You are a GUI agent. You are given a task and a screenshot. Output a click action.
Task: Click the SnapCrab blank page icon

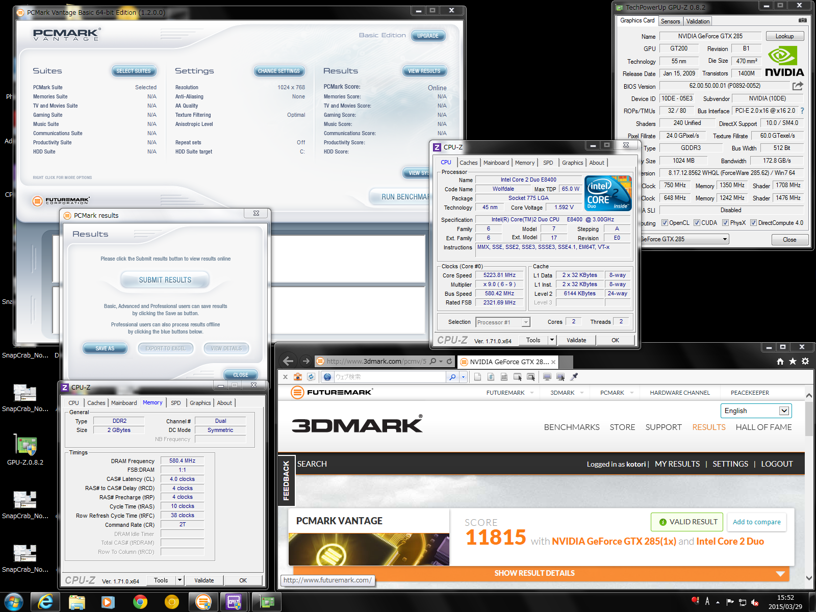click(477, 377)
